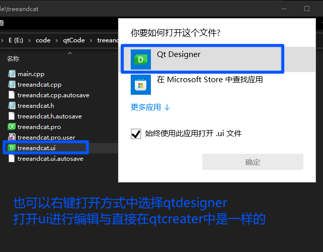Maximize the Explorer window

point(307,9)
